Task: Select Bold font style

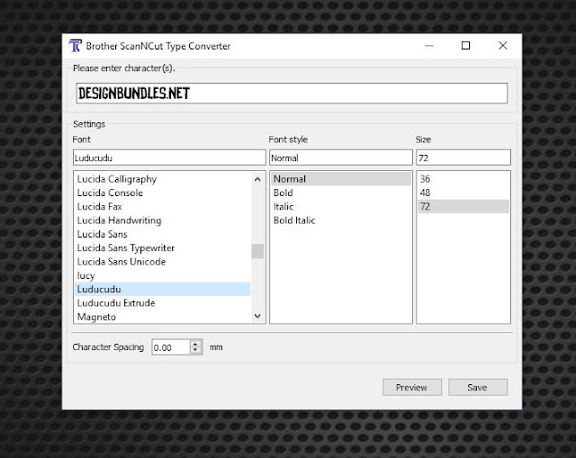Action: [x=341, y=193]
